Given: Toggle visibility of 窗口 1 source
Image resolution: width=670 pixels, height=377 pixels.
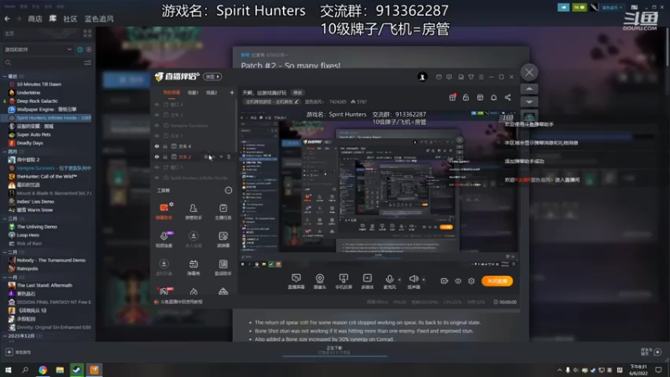Looking at the screenshot, I should [157, 167].
